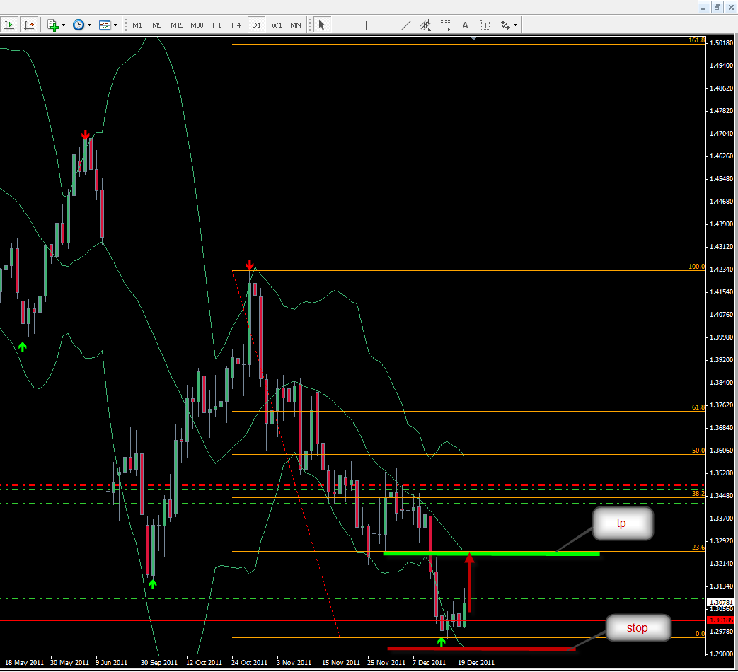
Task: Draw a vertical line tool
Action: tap(366, 25)
